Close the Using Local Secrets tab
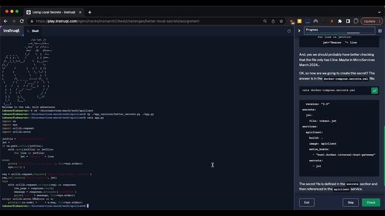This screenshot has height=216, width=385. click(80, 12)
